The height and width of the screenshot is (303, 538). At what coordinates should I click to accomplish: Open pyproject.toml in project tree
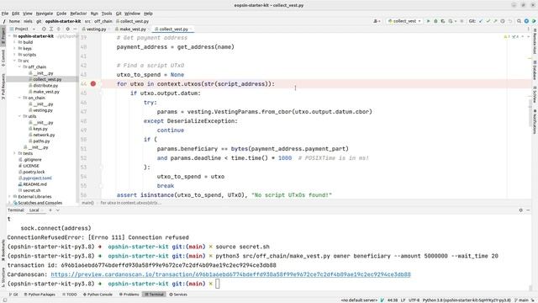[x=37, y=178]
